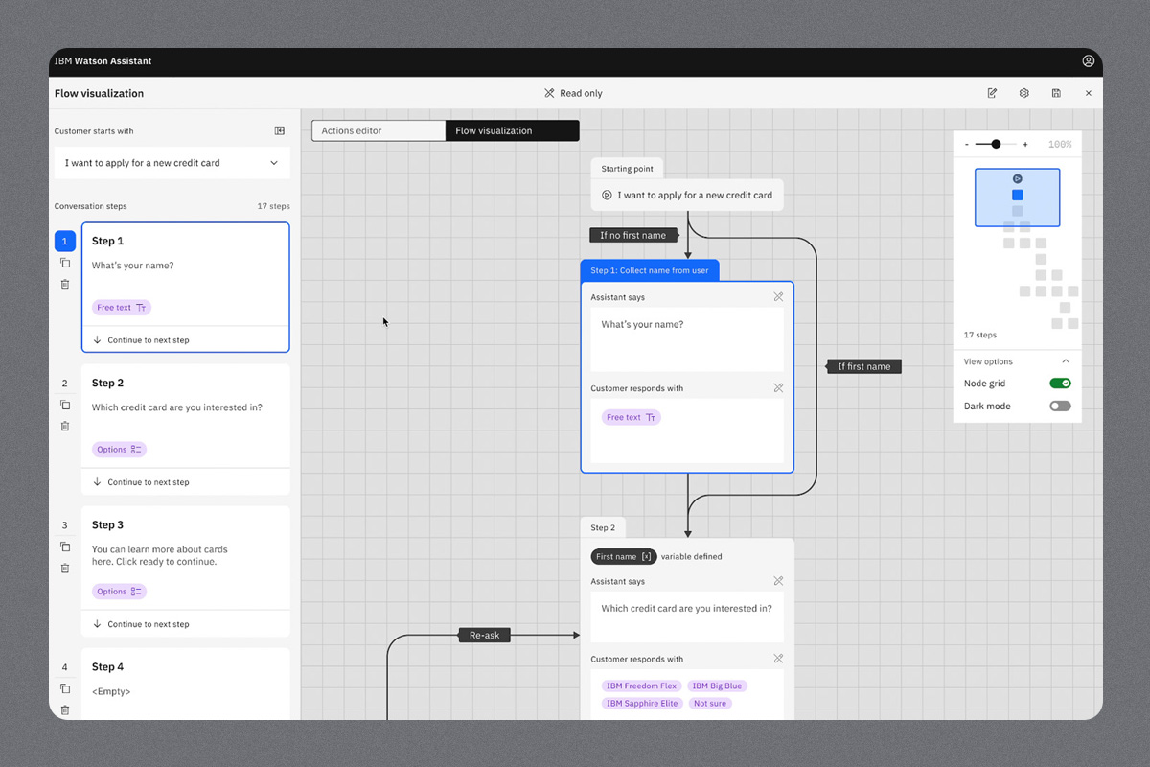
Task: Click edit-off icon beside Step 1 Customer responds with
Action: click(778, 388)
